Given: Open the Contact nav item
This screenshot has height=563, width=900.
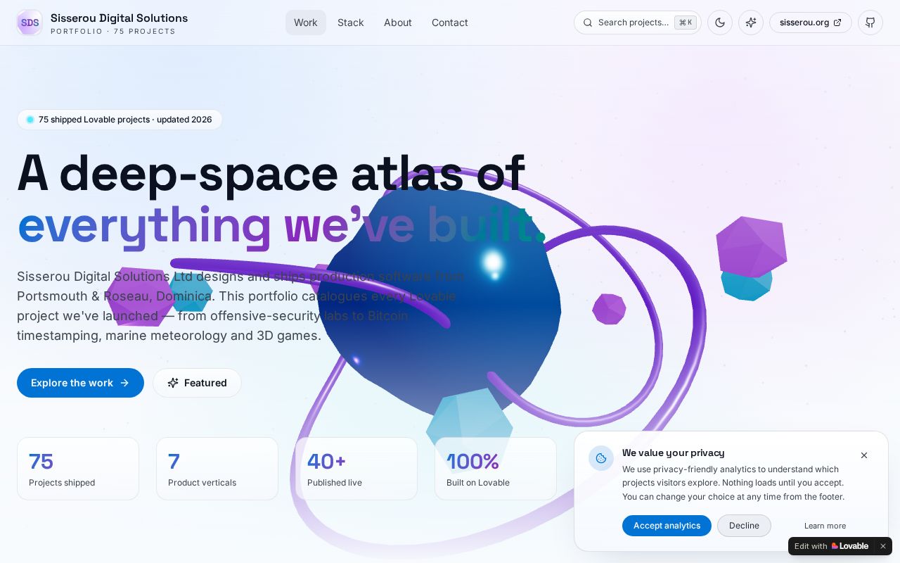Looking at the screenshot, I should (x=450, y=23).
